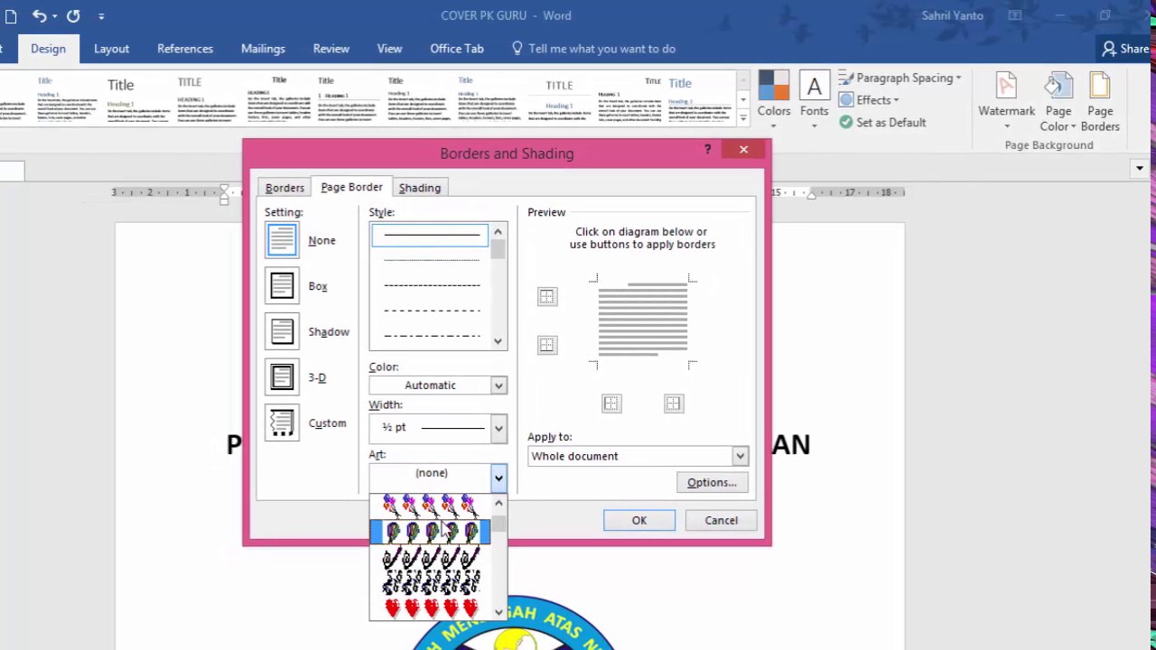Image resolution: width=1156 pixels, height=650 pixels.
Task: Select the Page Border tab
Action: [x=351, y=187]
